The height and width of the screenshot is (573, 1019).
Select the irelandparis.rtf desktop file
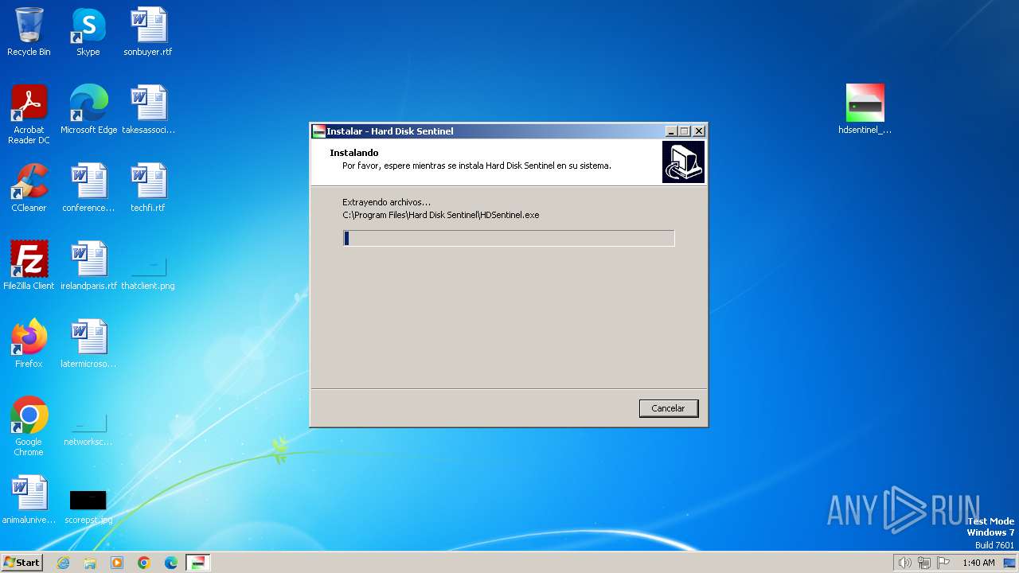pyautogui.click(x=88, y=266)
